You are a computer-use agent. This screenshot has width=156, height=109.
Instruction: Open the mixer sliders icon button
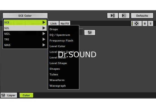[90, 32]
